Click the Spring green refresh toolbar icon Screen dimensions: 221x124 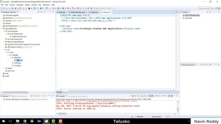(47, 8)
